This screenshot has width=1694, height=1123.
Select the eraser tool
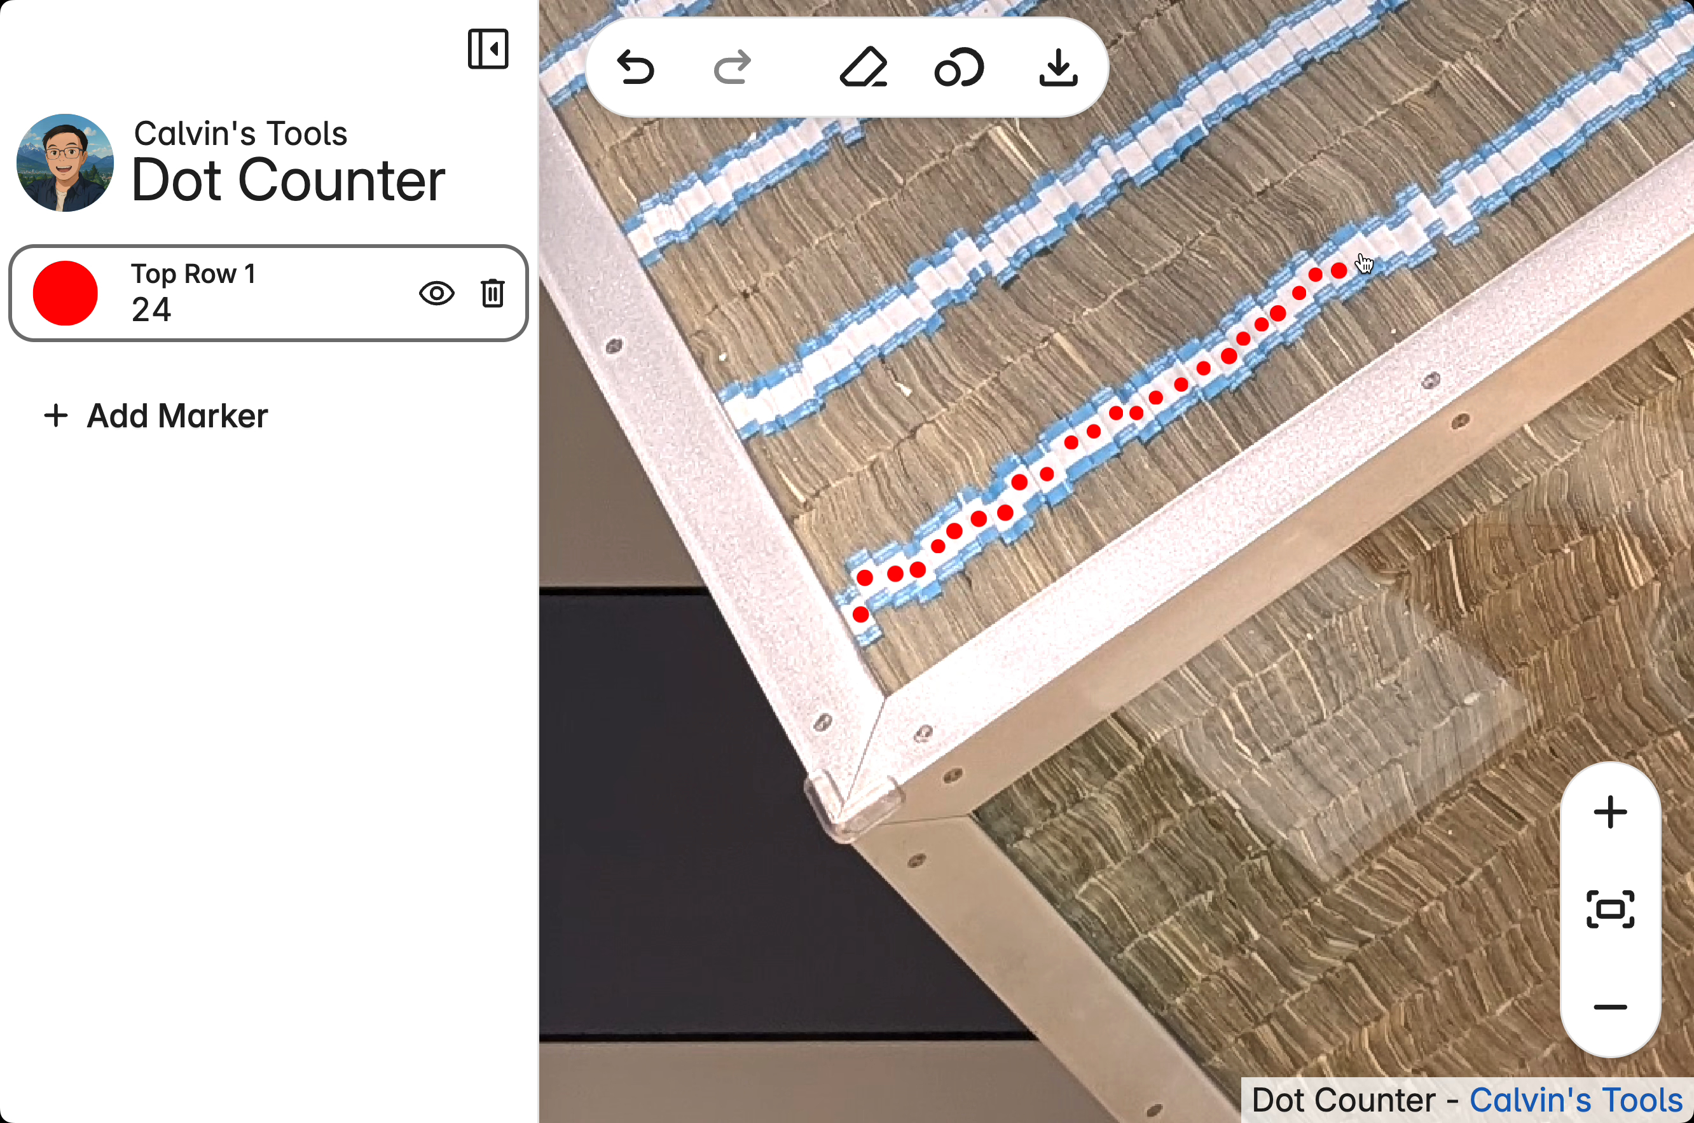click(864, 67)
